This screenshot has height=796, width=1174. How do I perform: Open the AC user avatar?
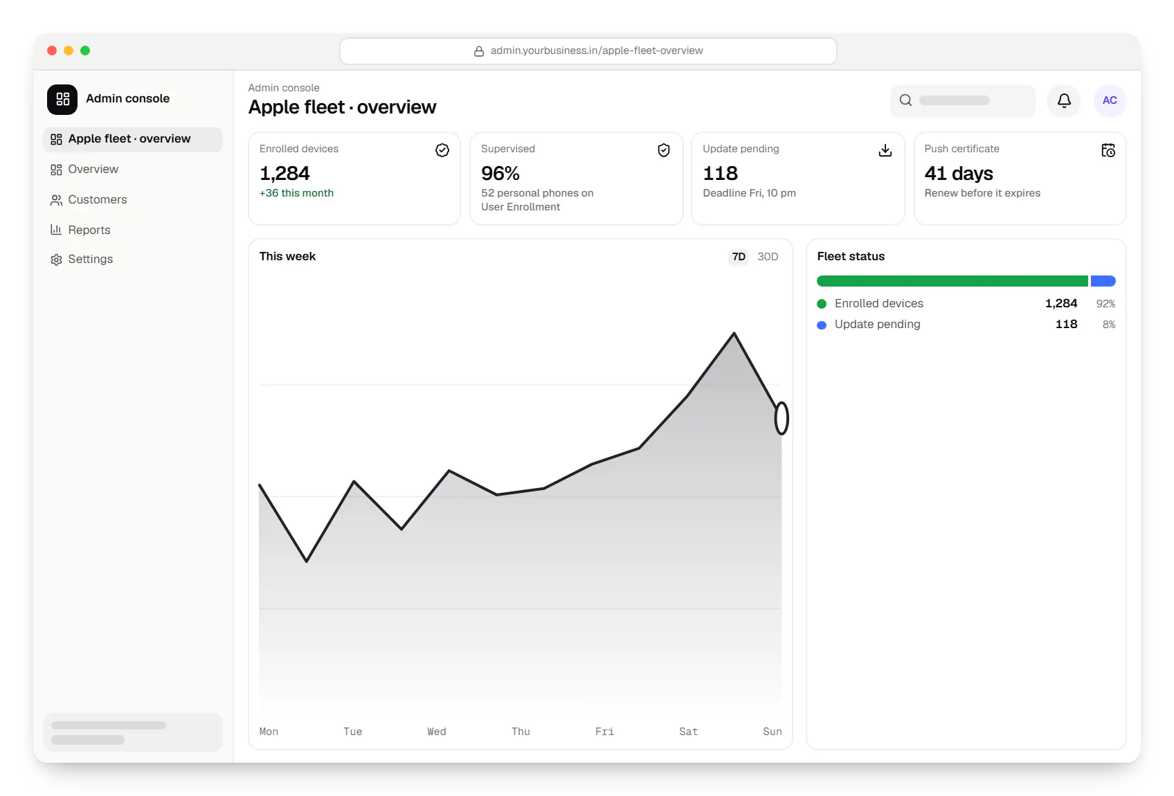(x=1110, y=100)
